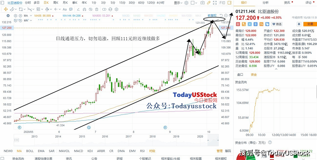Screen dimensions: 317x160
Task: Select the trend line drawing tool
Action: click(12, 9)
